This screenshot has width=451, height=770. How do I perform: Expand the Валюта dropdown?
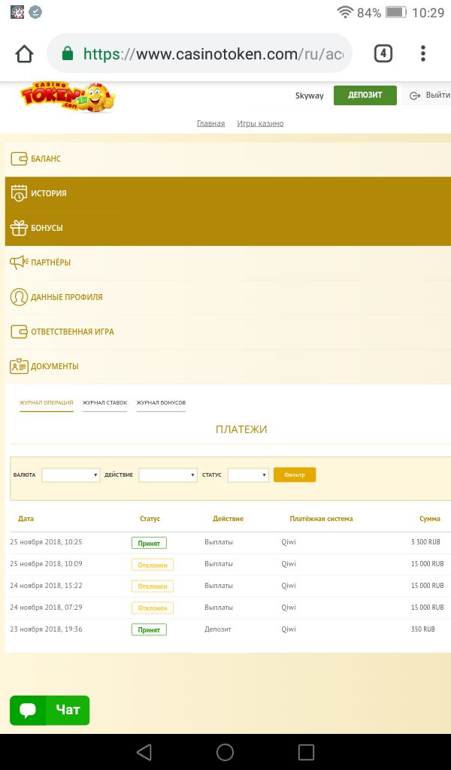(71, 475)
